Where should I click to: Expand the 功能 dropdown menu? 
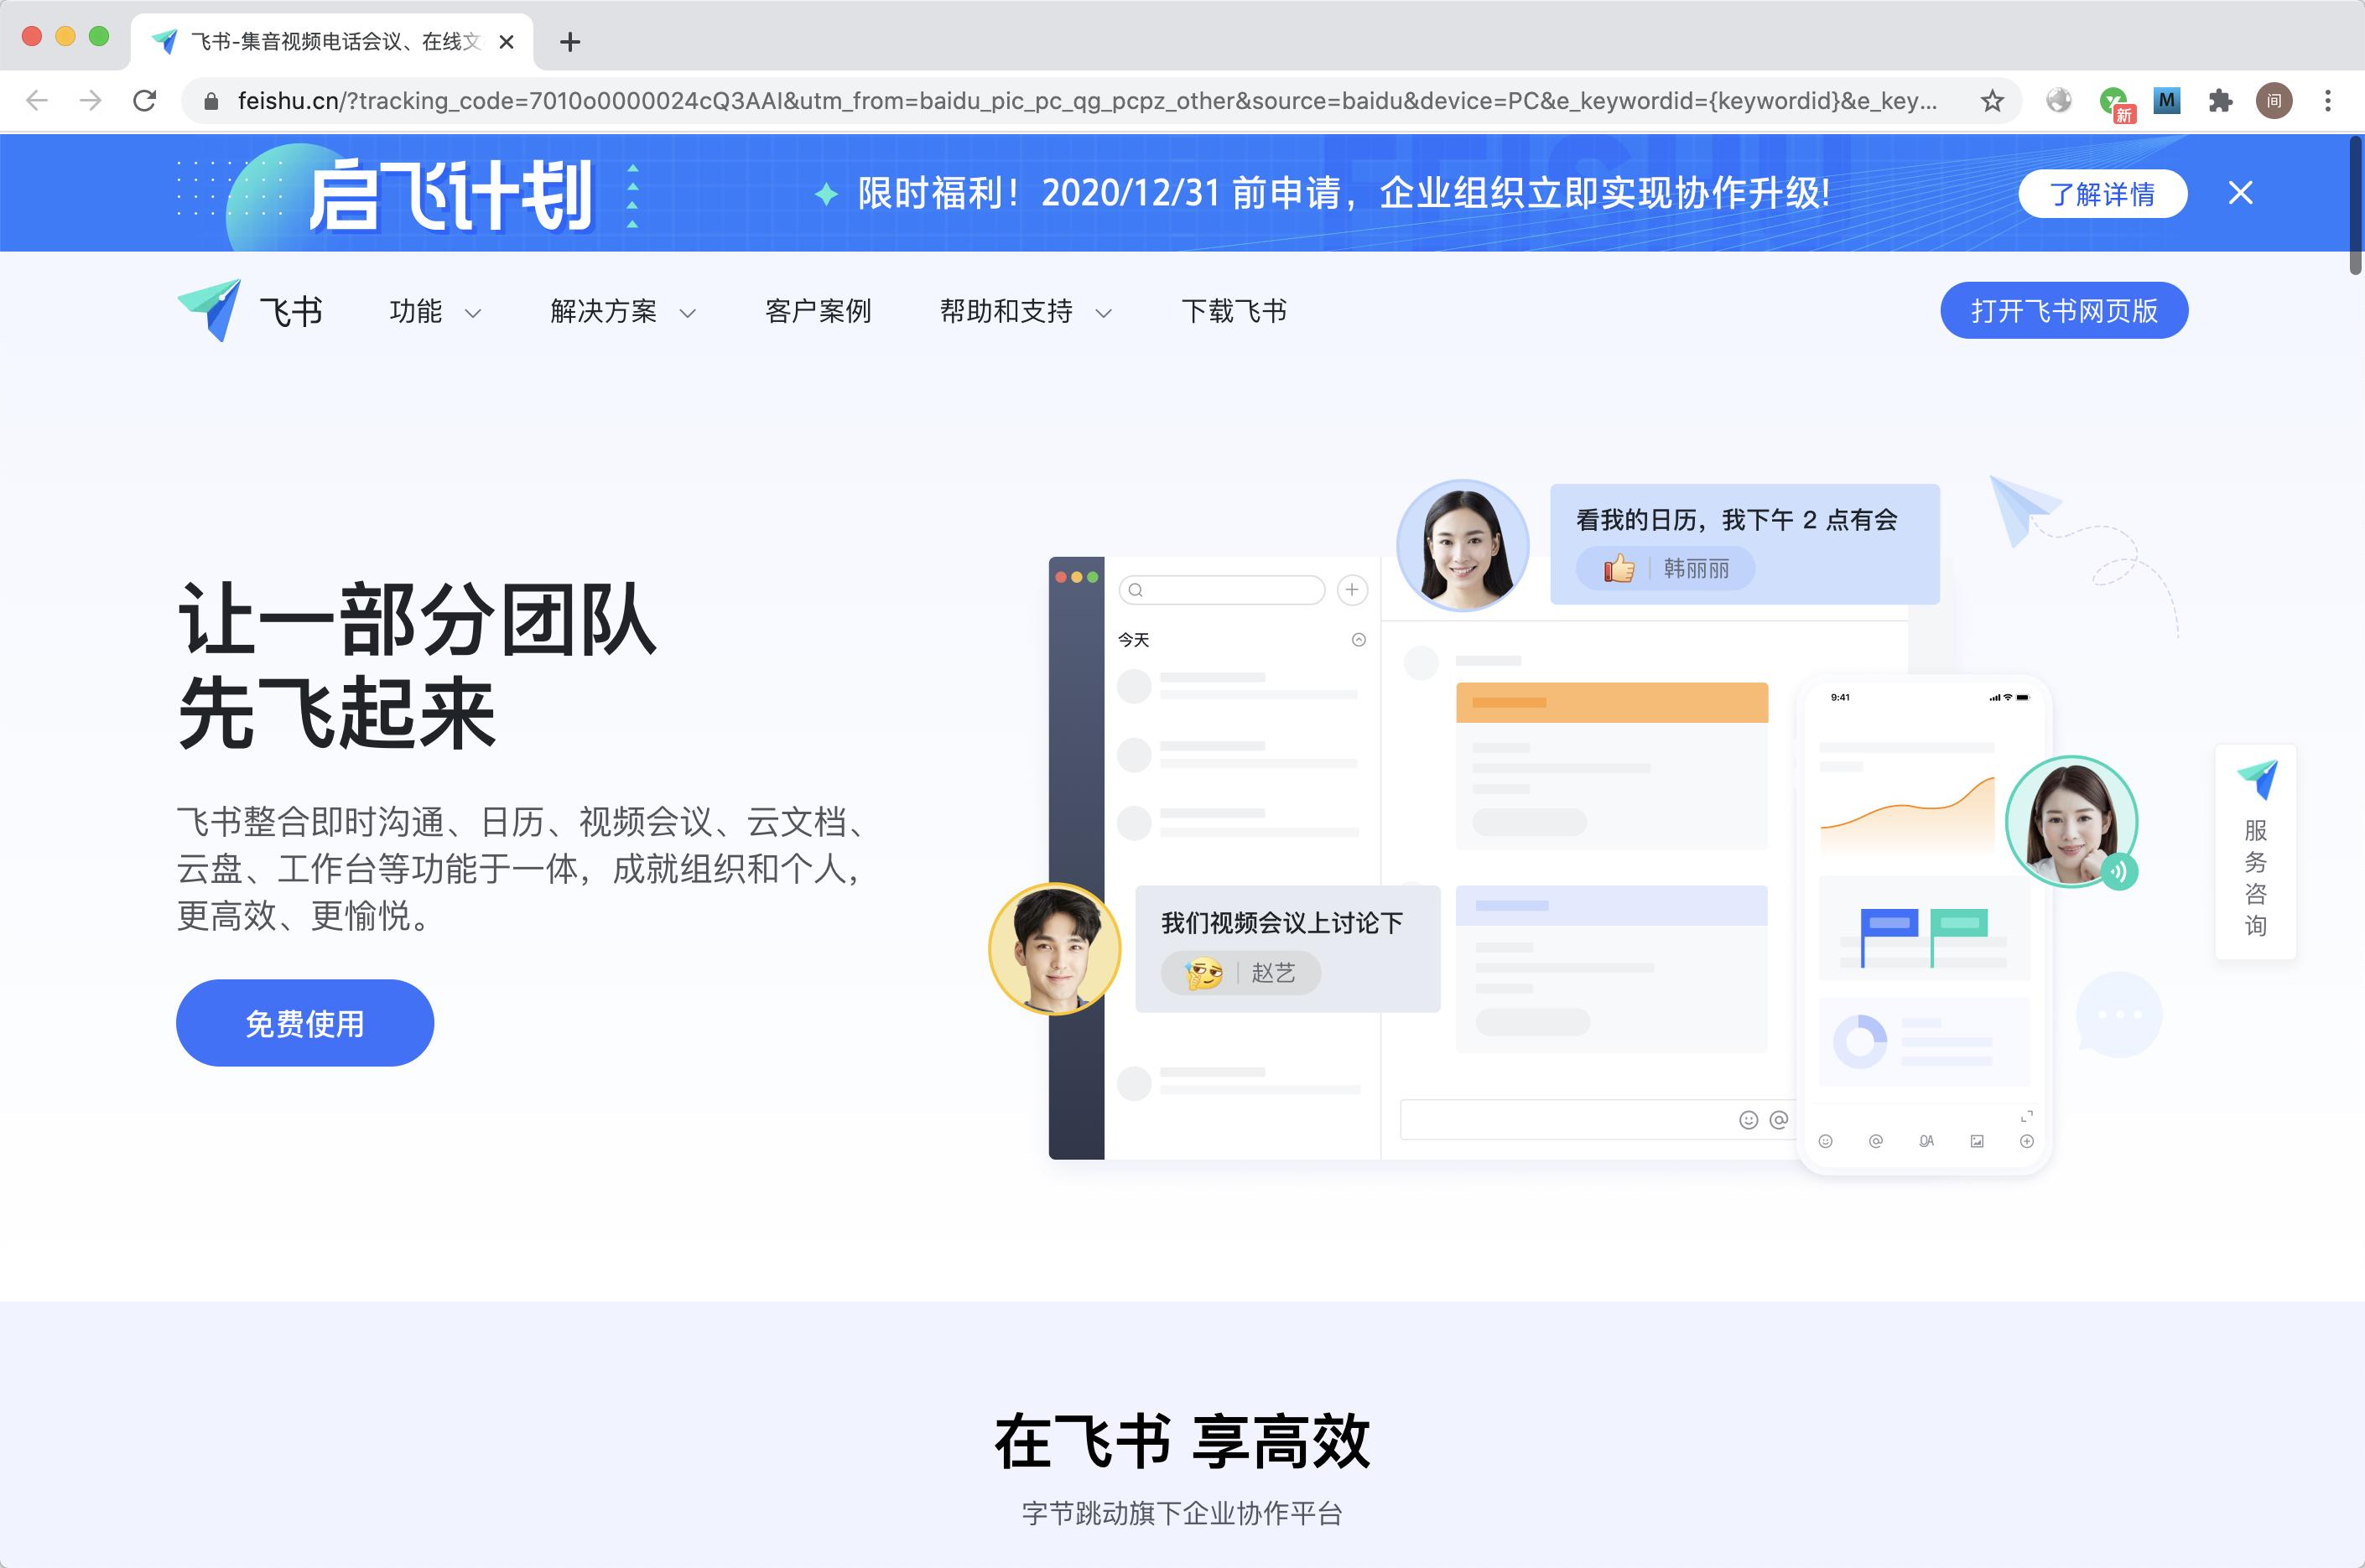[x=432, y=311]
